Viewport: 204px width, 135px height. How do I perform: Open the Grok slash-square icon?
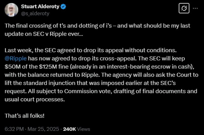[184, 8]
